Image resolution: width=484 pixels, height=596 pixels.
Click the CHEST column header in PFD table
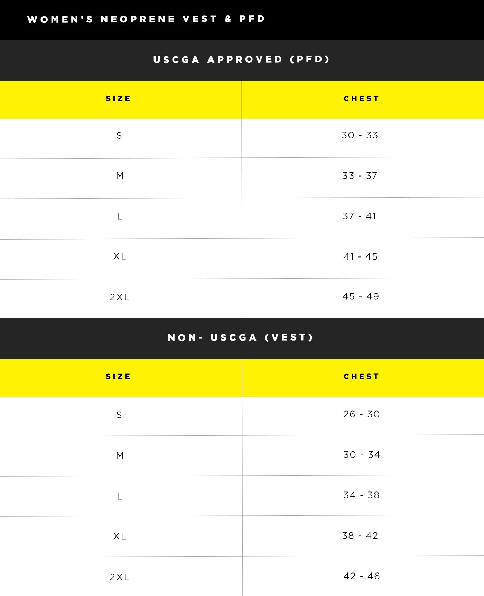pos(361,99)
